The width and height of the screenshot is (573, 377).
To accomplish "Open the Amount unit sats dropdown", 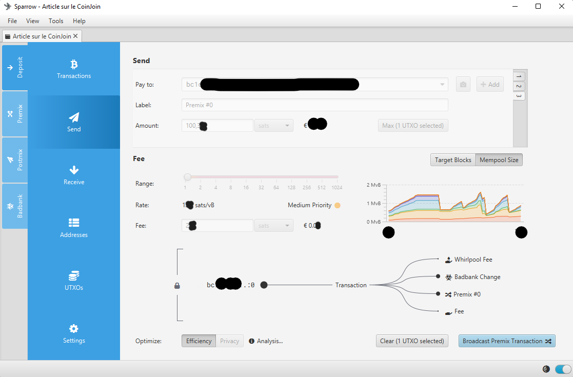I will click(x=274, y=126).
